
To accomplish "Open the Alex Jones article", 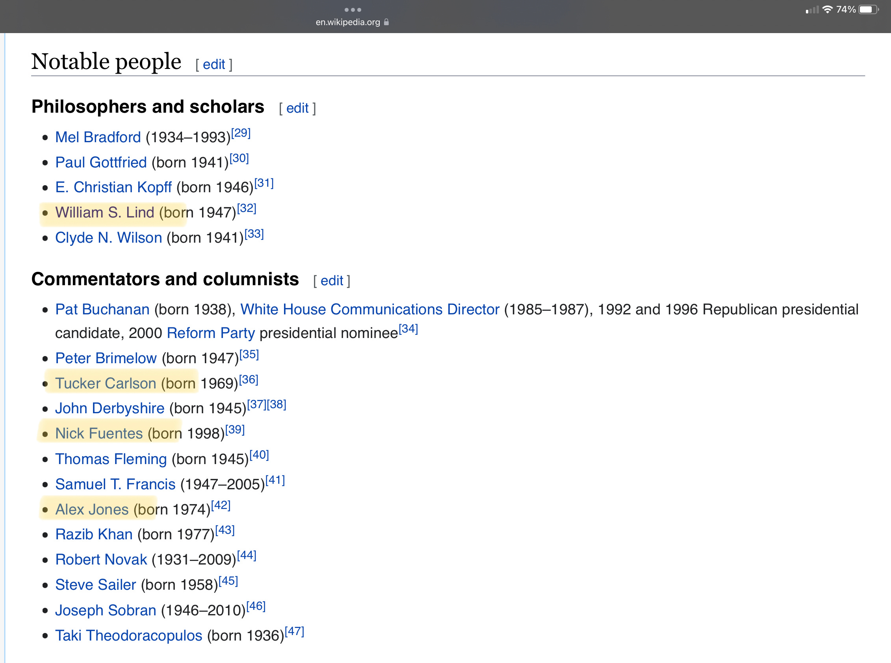I will (92, 509).
